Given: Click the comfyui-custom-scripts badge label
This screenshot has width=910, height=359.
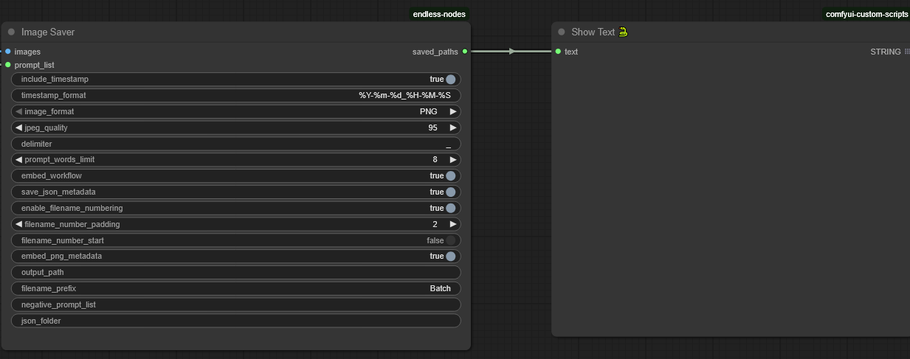Looking at the screenshot, I should [866, 14].
